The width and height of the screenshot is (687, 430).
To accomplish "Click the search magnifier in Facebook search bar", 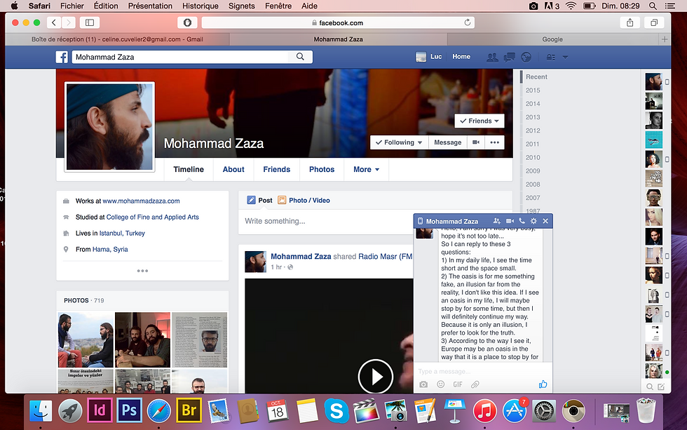I will click(300, 57).
